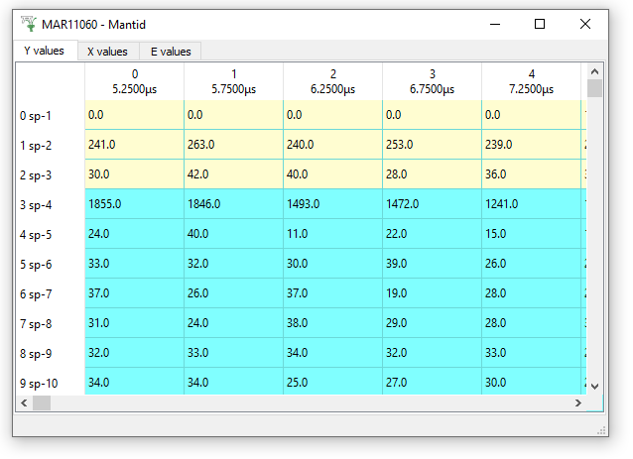
Task: Select column header 0 at 5.2500µs
Action: point(134,81)
